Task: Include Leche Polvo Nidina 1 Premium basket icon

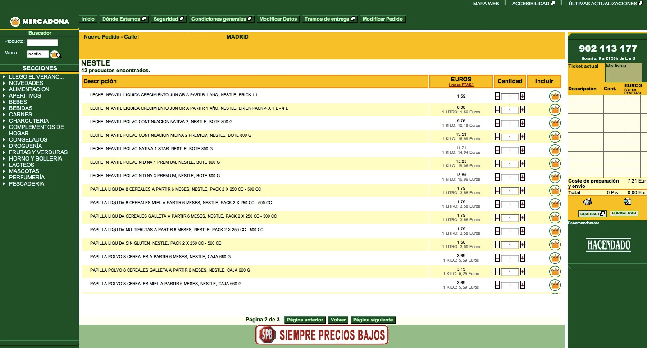Action: pos(555,164)
